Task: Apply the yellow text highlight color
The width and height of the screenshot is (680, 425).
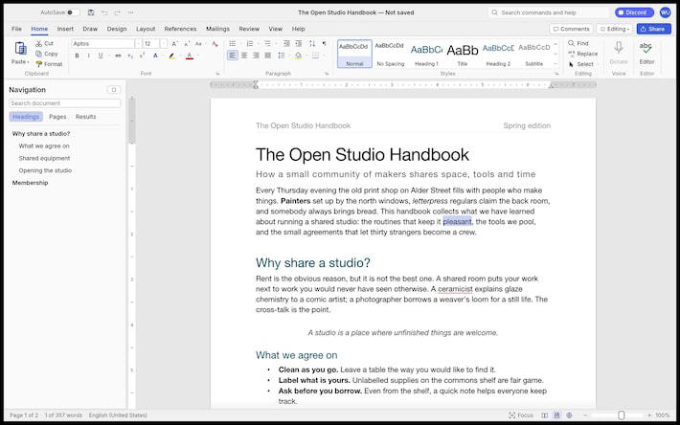Action: pos(171,56)
